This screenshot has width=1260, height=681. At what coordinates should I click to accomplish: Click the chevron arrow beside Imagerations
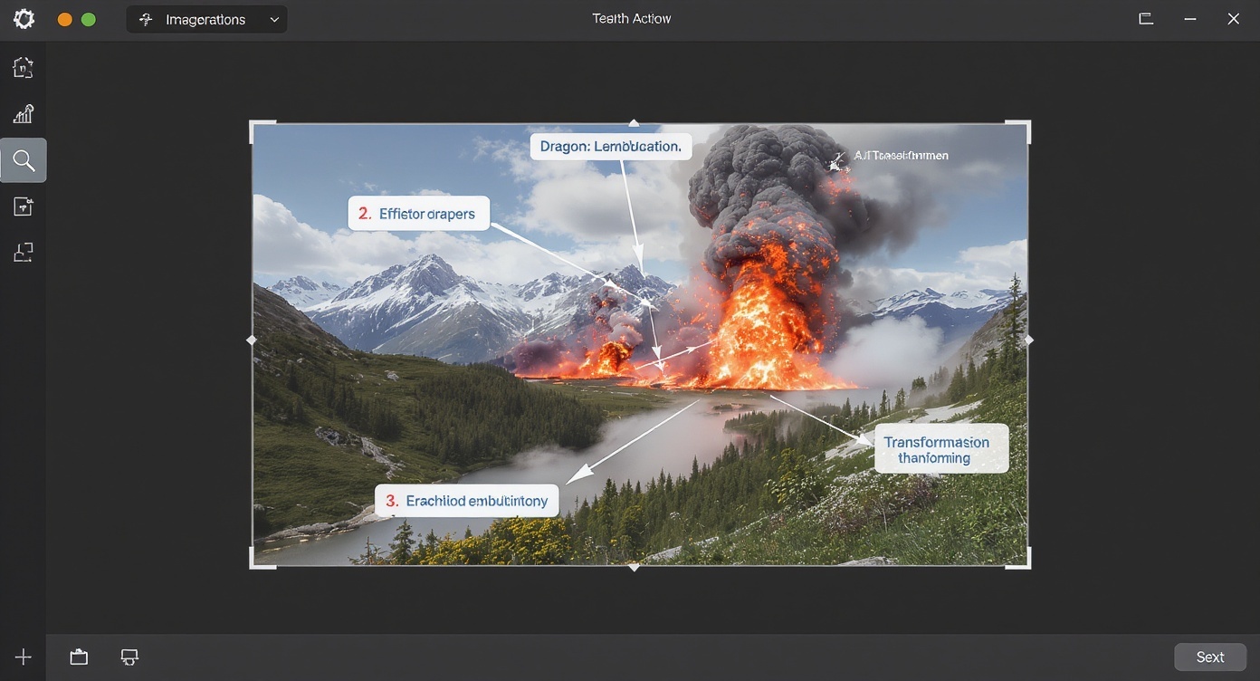274,20
